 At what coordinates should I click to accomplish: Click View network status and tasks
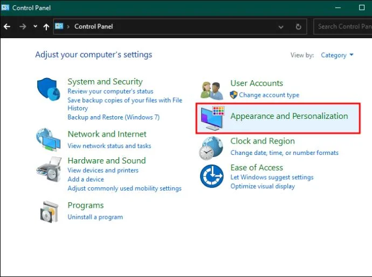[109, 146]
